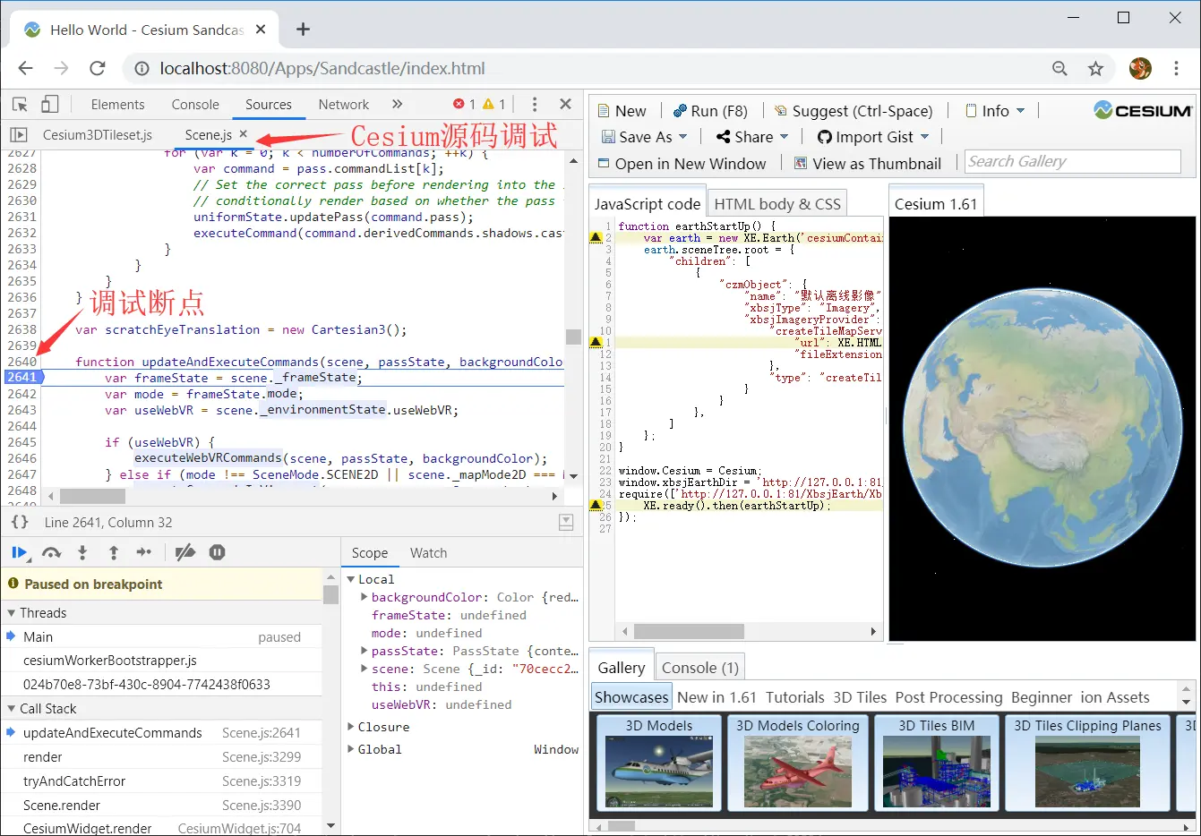Toggle pause on exceptions button
The image size is (1201, 836).
[x=217, y=552]
